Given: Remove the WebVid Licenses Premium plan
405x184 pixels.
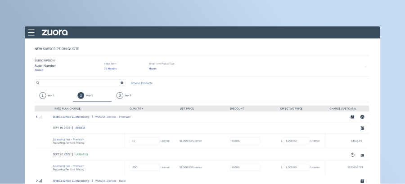Looking at the screenshot, I should [362, 117].
